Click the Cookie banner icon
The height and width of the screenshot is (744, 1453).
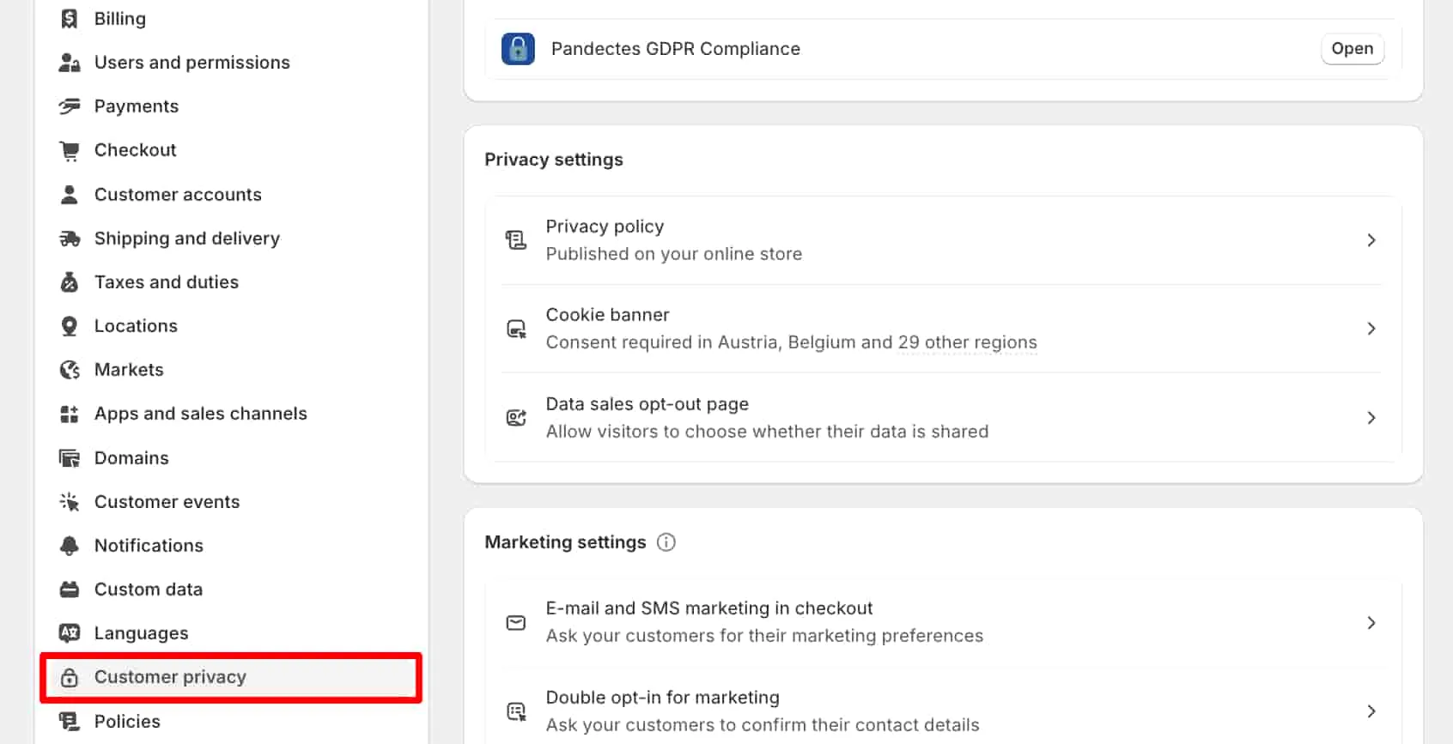tap(516, 329)
